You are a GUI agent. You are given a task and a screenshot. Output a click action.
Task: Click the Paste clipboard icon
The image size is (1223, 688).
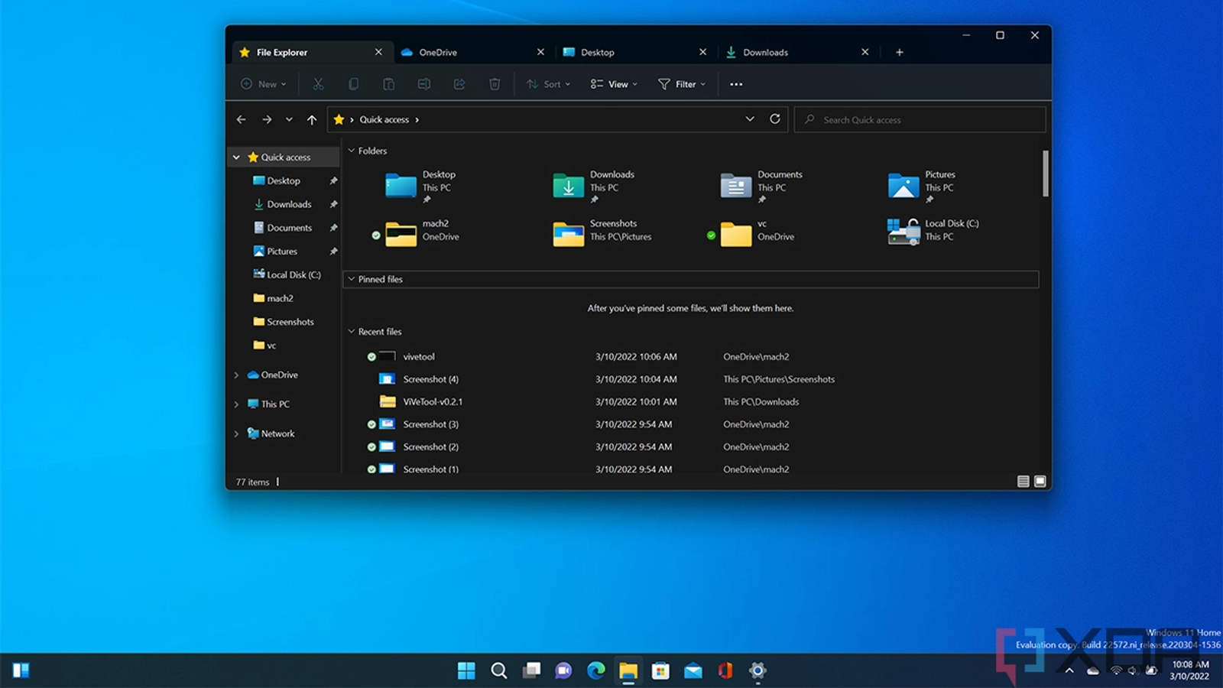pyautogui.click(x=388, y=84)
